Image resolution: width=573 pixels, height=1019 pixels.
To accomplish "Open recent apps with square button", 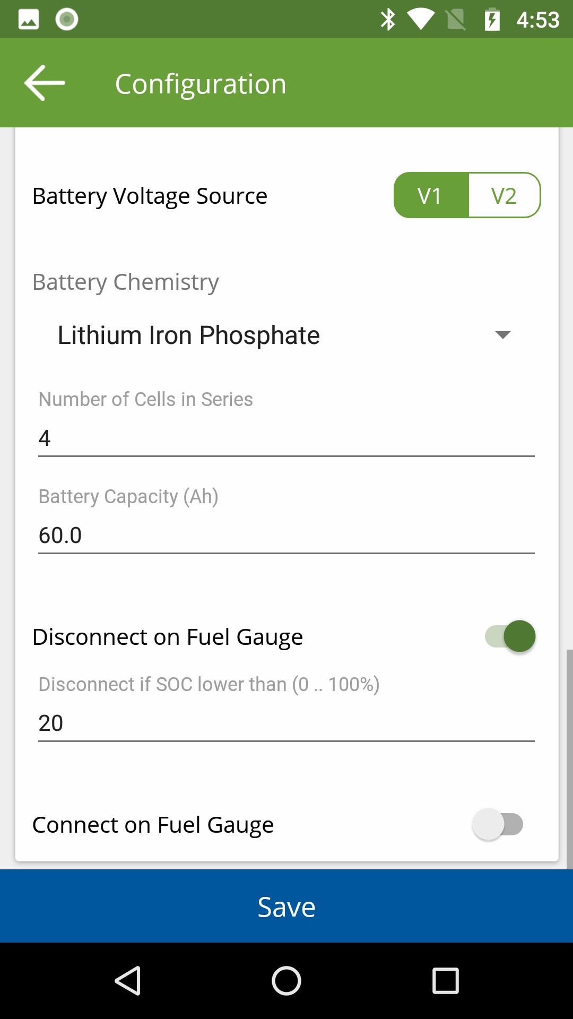I will pos(445,980).
